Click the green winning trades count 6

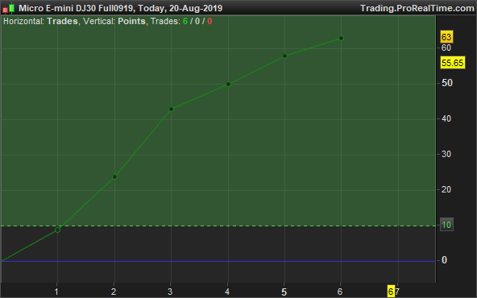coord(185,21)
